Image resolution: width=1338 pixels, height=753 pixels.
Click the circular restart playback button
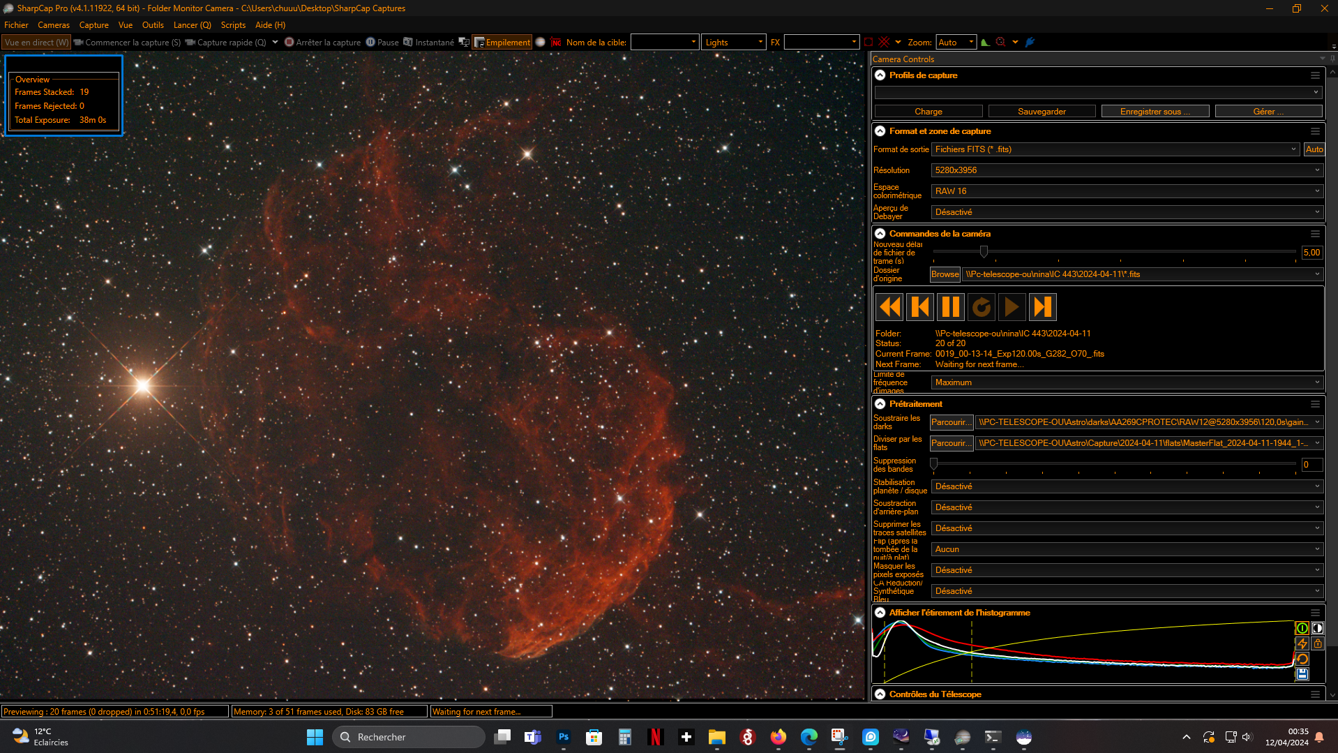click(x=982, y=307)
